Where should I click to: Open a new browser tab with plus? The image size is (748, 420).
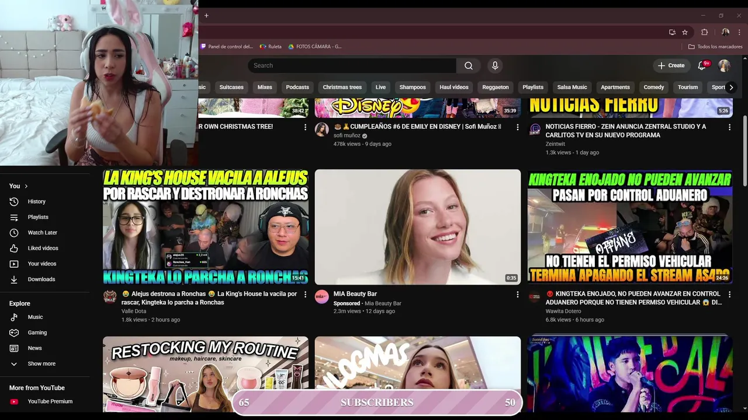[206, 16]
